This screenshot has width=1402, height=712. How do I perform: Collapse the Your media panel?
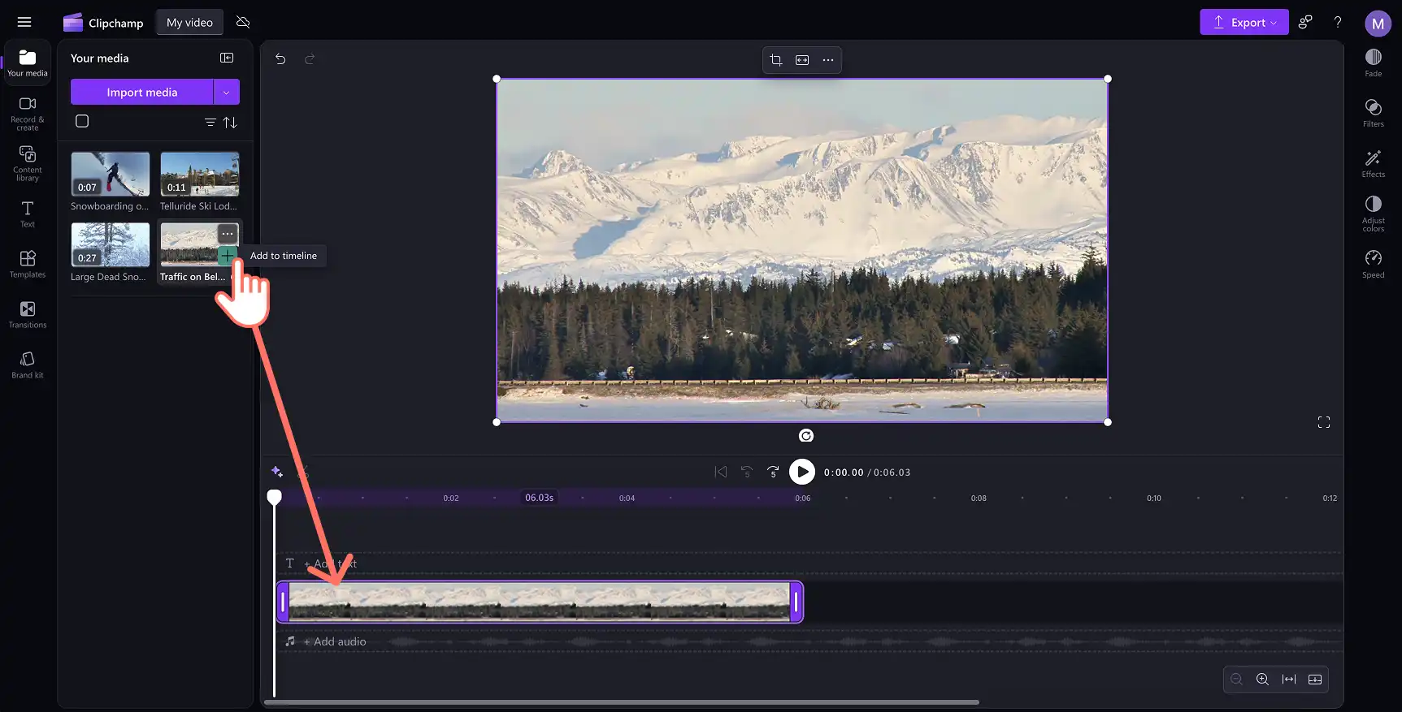227,58
